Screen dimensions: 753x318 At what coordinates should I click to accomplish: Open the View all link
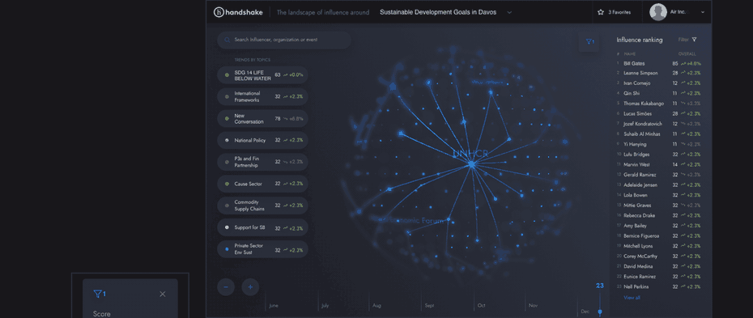(x=632, y=298)
